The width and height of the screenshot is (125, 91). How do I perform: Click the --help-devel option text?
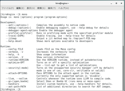pyautogui.click(x=14, y=41)
